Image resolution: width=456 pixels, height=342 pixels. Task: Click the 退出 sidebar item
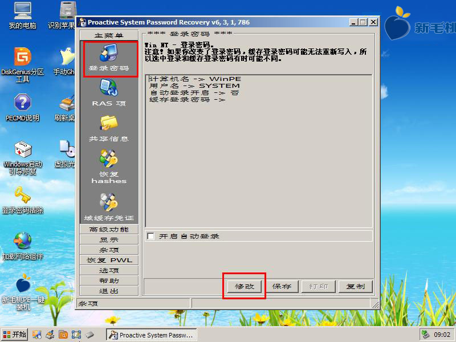[109, 291]
